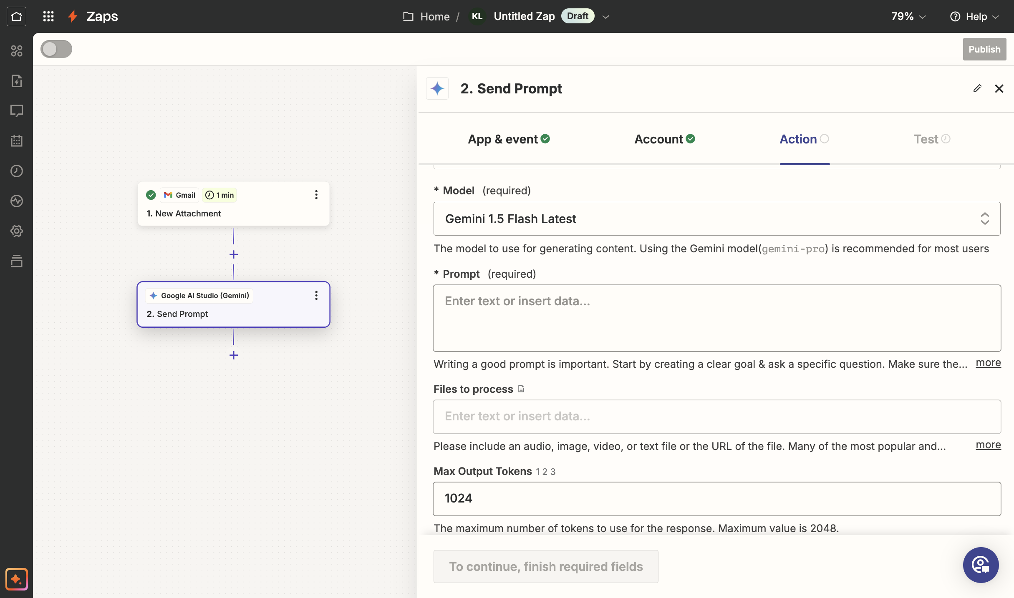Add step between Gmail and Gemini
Image resolution: width=1014 pixels, height=598 pixels.
[234, 254]
